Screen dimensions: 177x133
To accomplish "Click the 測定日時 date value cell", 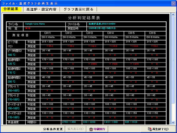I will point(126,29).
